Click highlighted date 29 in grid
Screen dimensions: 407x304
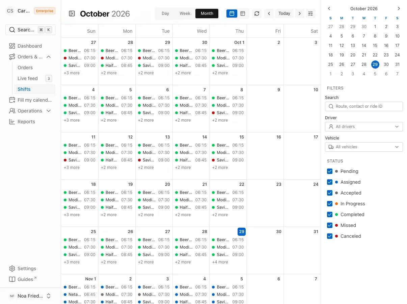(x=241, y=232)
